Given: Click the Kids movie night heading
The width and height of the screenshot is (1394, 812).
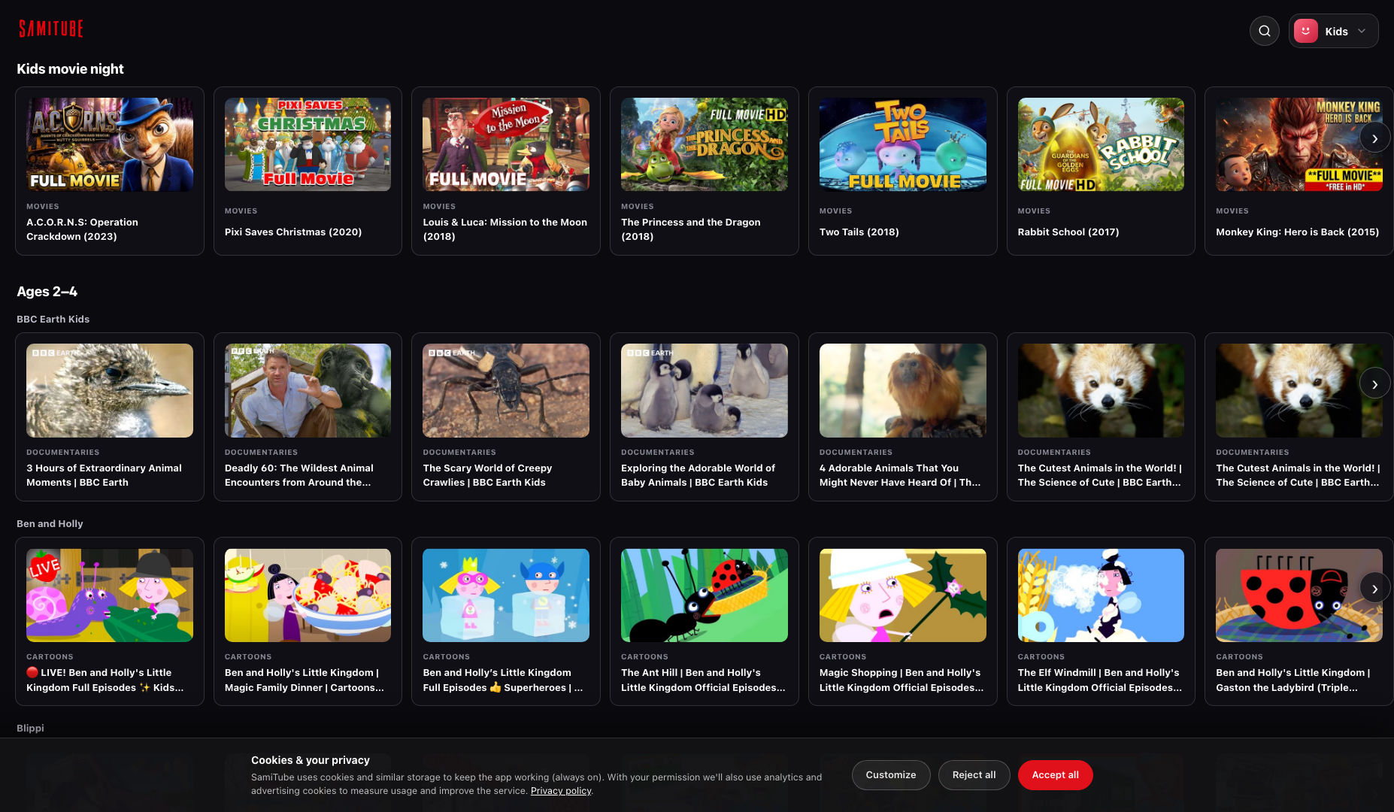Looking at the screenshot, I should tap(70, 69).
